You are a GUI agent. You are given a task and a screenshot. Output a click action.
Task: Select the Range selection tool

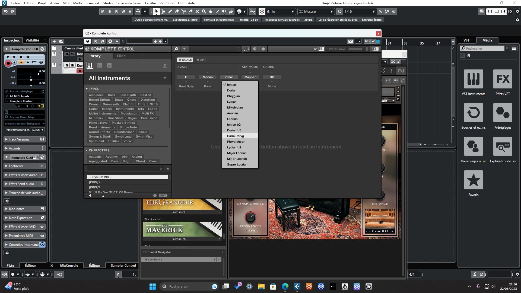(163, 11)
